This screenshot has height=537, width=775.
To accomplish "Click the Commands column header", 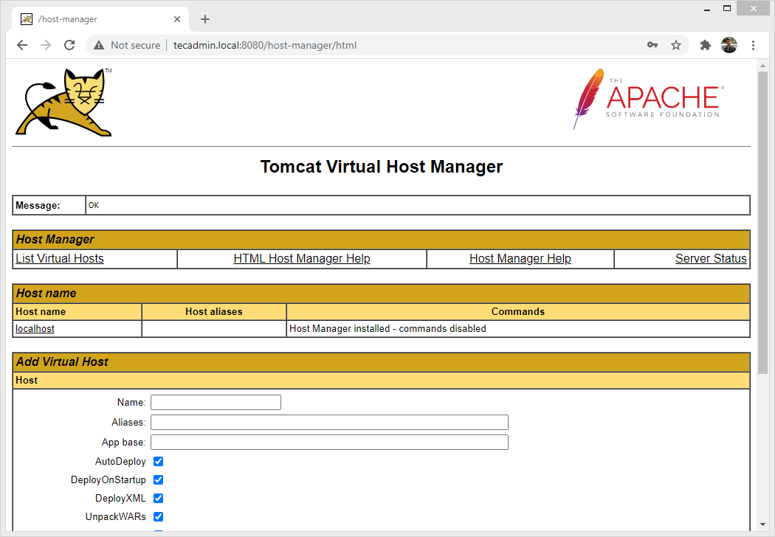I will [518, 312].
